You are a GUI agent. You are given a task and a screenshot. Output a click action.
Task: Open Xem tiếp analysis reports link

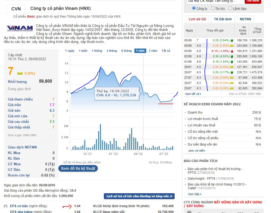click(195, 194)
